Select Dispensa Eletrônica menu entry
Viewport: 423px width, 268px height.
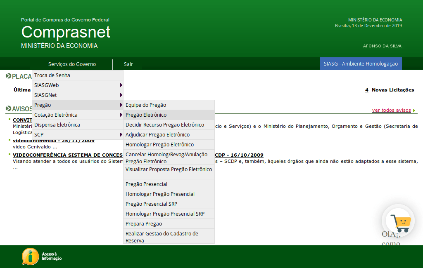pos(78,125)
